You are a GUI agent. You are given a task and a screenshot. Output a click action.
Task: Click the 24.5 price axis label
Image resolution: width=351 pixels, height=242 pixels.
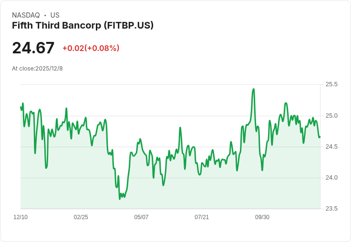(x=331, y=147)
